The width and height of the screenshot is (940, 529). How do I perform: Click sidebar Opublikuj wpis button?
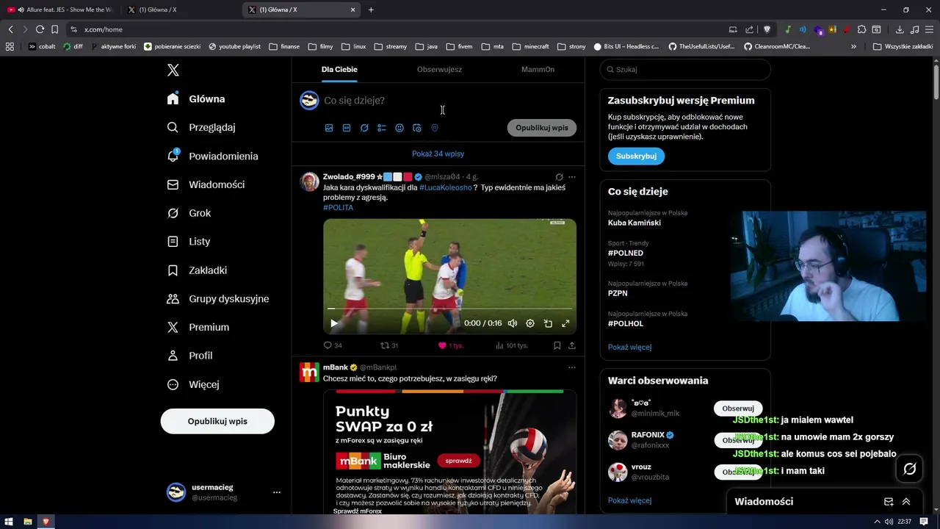[x=217, y=422]
